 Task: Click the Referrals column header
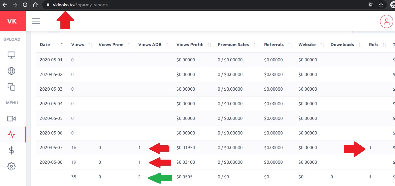(274, 45)
